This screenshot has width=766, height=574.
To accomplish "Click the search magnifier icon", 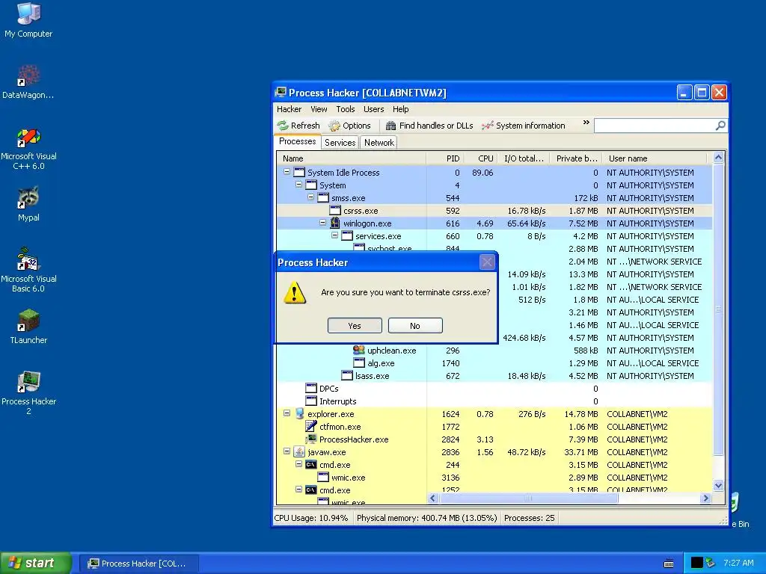I will (720, 126).
